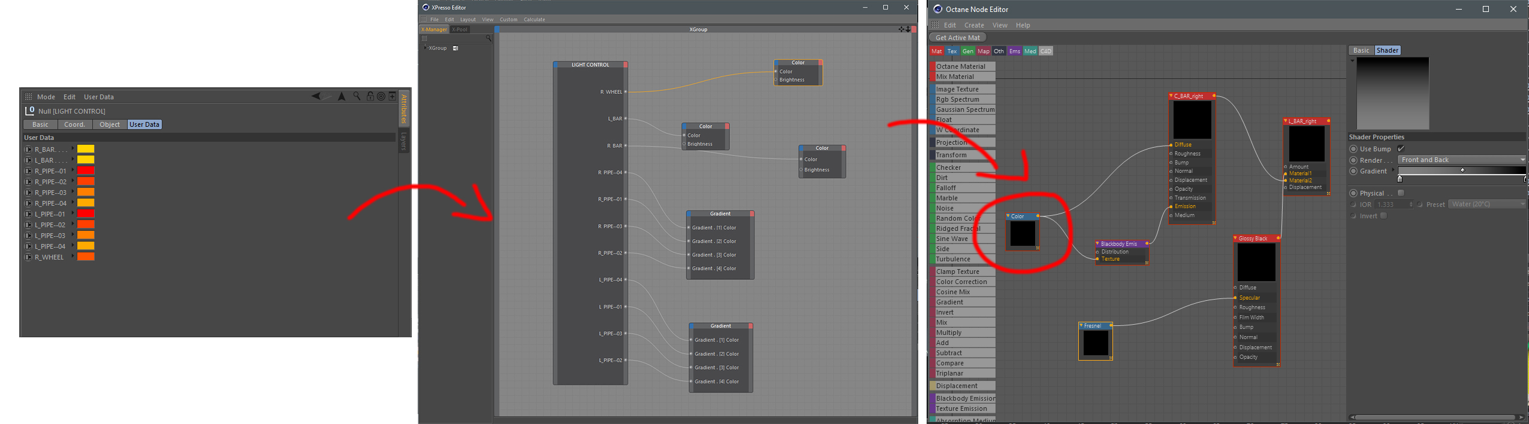This screenshot has height=424, width=1529.
Task: Click the XGroup zoom arrow icon in XPresso
Action: (x=908, y=29)
